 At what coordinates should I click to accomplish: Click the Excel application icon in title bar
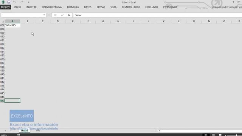[x=3, y=2]
